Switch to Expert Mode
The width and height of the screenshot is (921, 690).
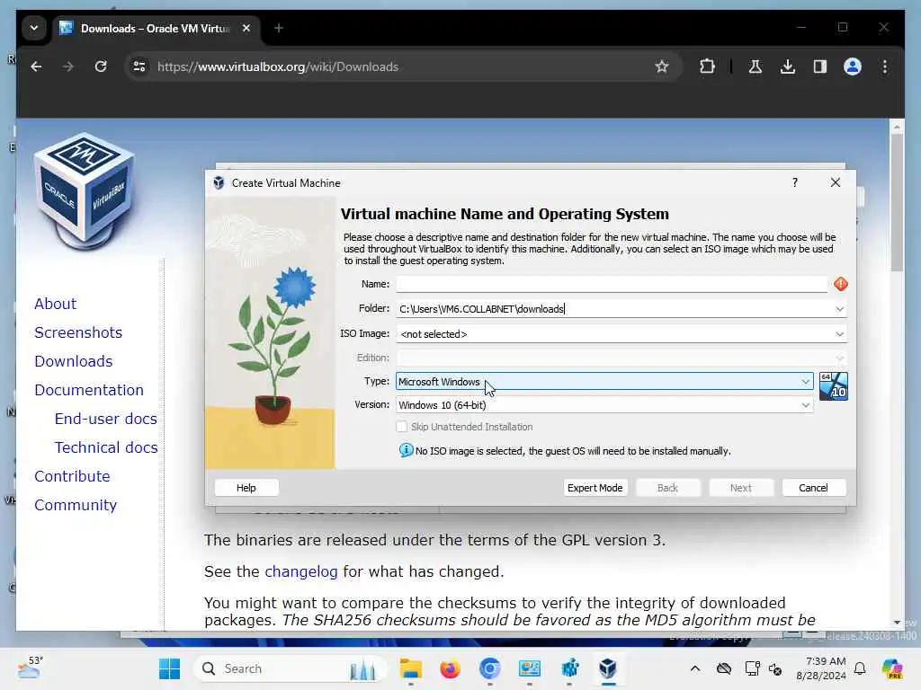(595, 488)
